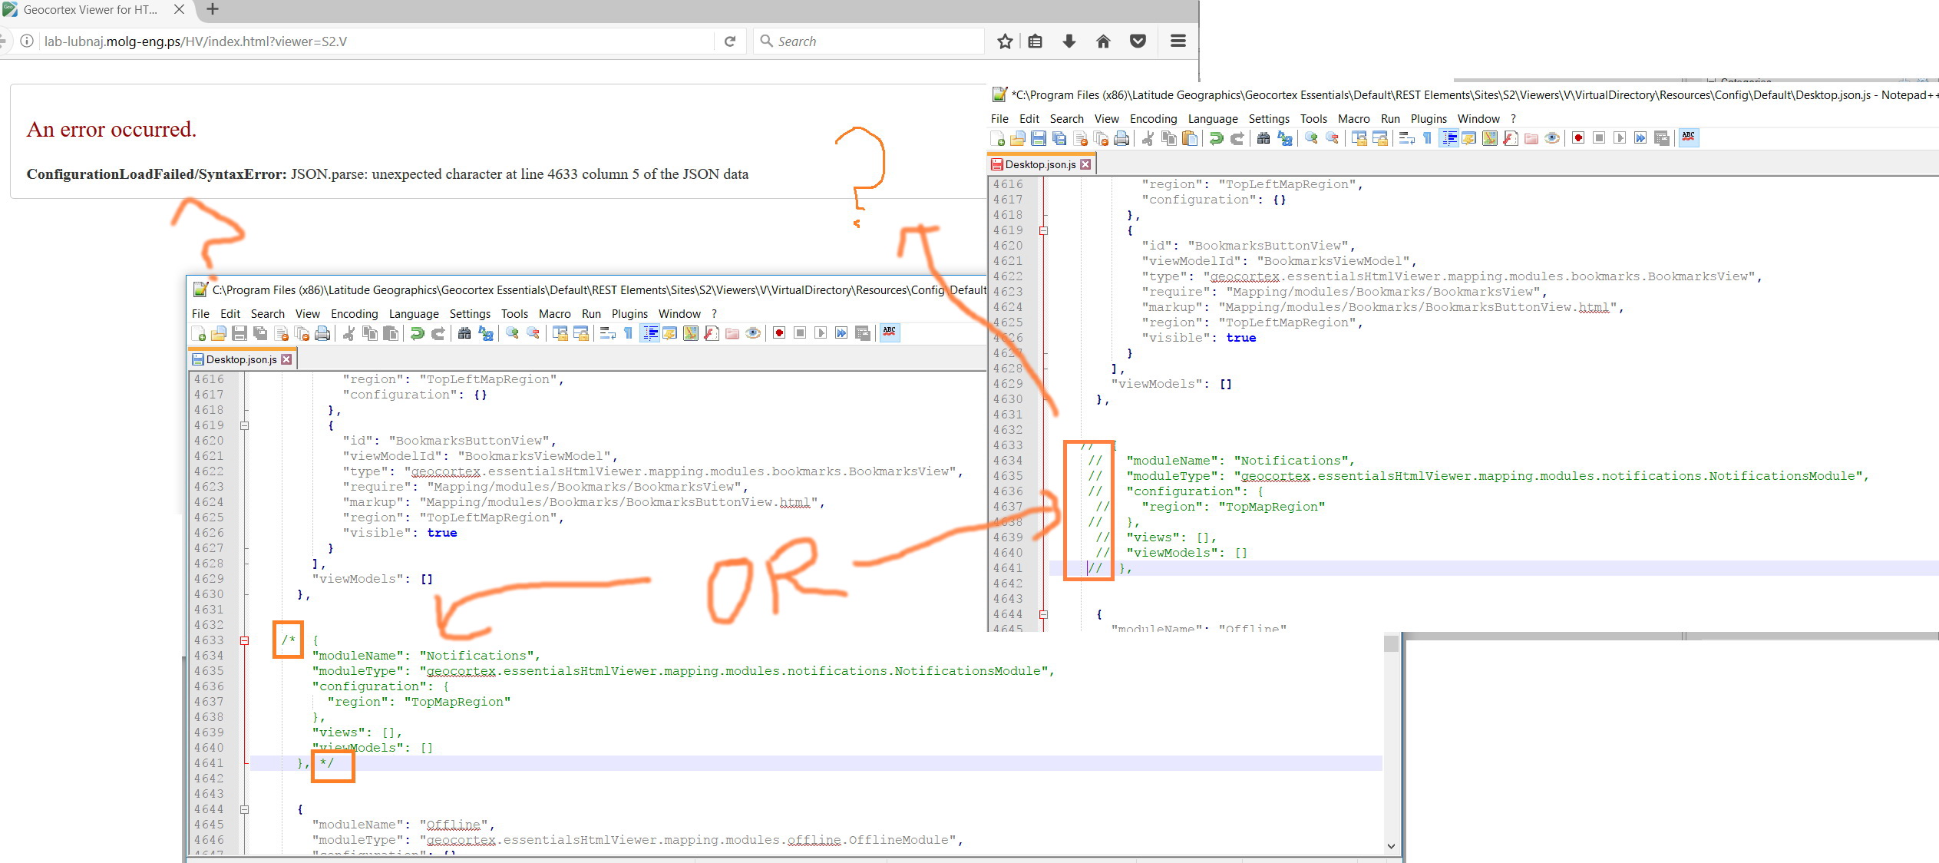The image size is (1939, 863).
Task: Toggle Word wrap in left Notepad++ toolbar
Action: [608, 333]
